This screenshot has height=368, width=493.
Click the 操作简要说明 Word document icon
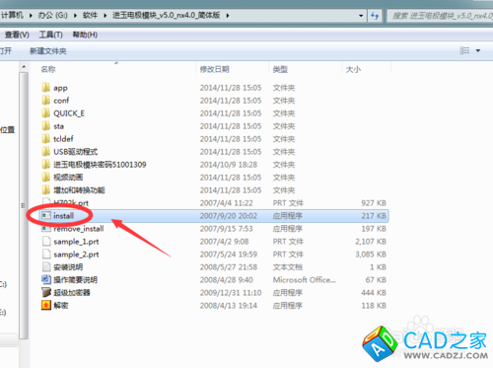click(x=46, y=280)
